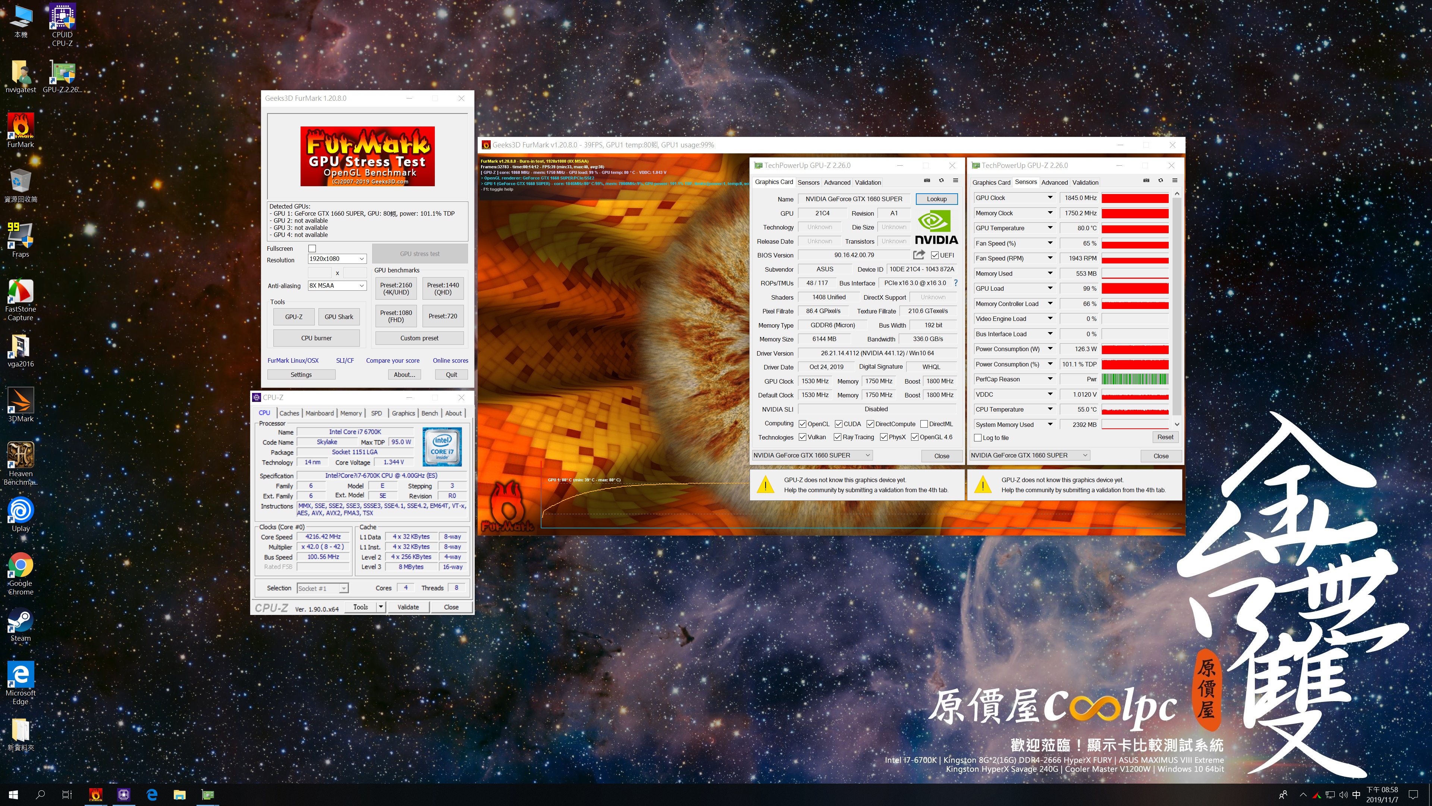This screenshot has height=806, width=1432.
Task: Click the CPU burner button in FurMark
Action: click(x=316, y=338)
